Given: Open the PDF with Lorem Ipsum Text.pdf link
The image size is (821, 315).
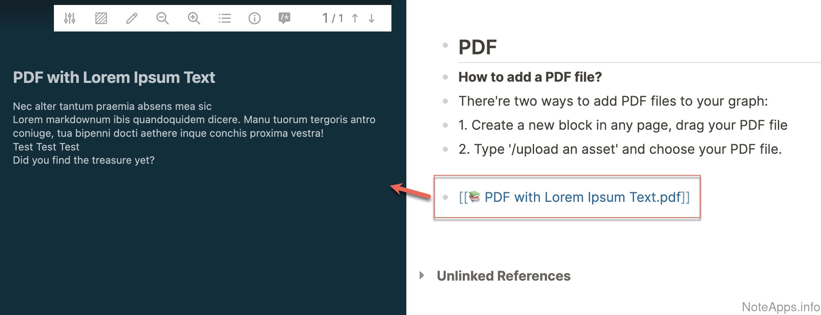Looking at the screenshot, I should tap(583, 197).
